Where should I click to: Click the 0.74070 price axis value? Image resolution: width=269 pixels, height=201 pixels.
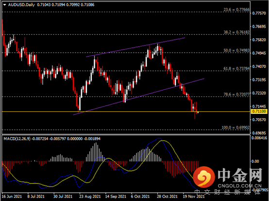point(259,66)
